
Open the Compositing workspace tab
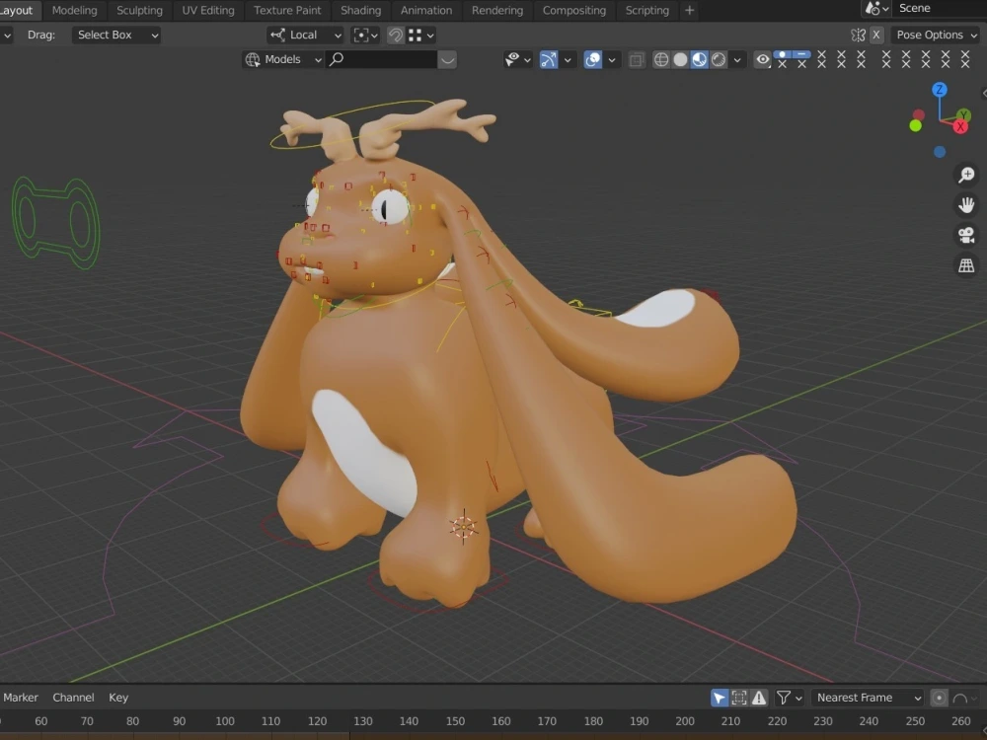[x=574, y=10]
